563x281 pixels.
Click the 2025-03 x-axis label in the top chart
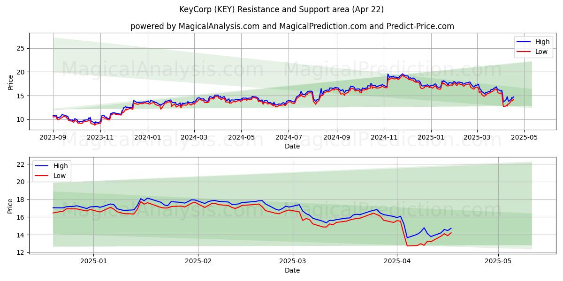click(x=477, y=138)
